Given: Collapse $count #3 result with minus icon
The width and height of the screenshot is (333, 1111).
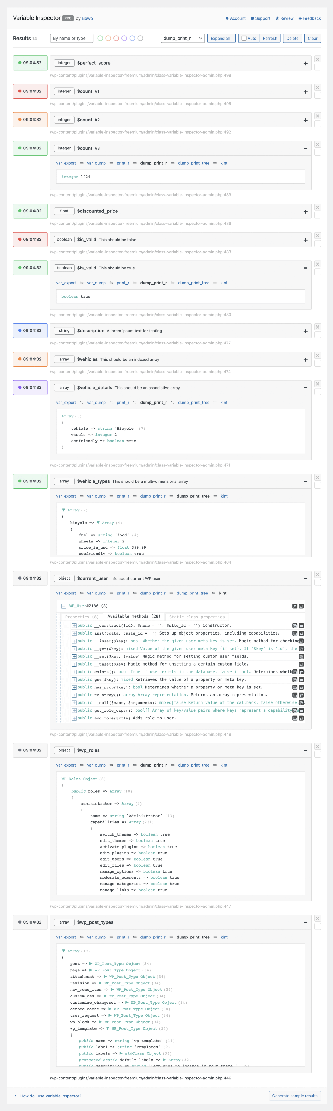Looking at the screenshot, I should tap(305, 148).
